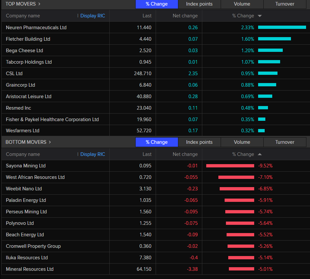
Task: Open Sayona Mining Ltd entry
Action: (x=26, y=166)
